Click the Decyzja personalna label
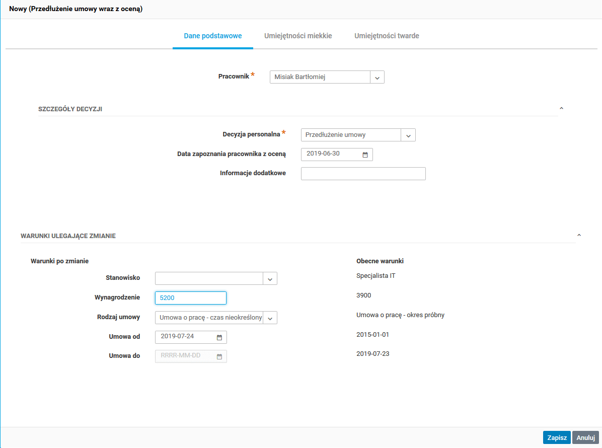The width and height of the screenshot is (602, 448). tap(251, 134)
